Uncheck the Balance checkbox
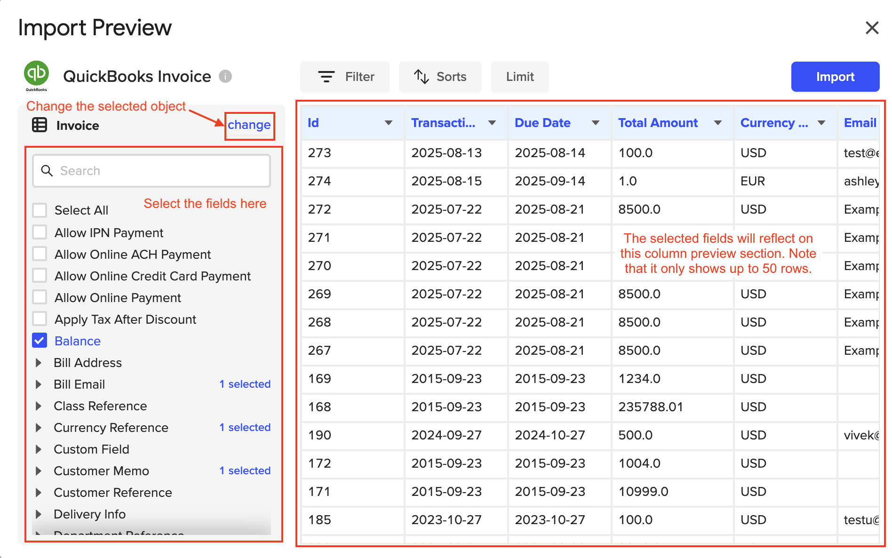892x558 pixels. coord(40,341)
